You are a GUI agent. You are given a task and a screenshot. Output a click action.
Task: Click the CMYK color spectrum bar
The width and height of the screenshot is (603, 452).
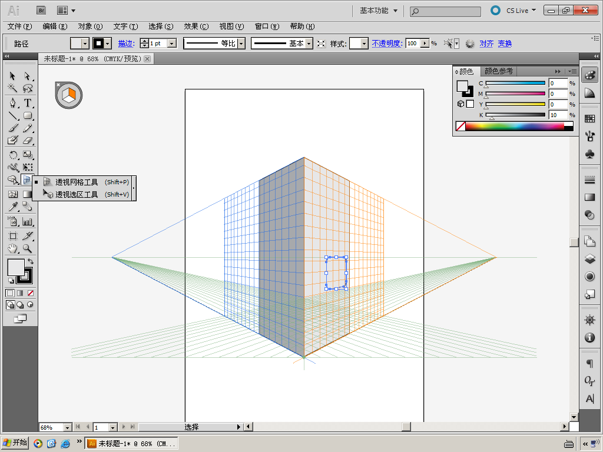(514, 126)
